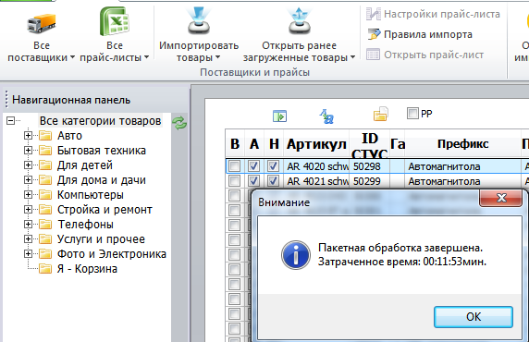
Task: Click Открыть прайс-лист
Action: pos(434,55)
